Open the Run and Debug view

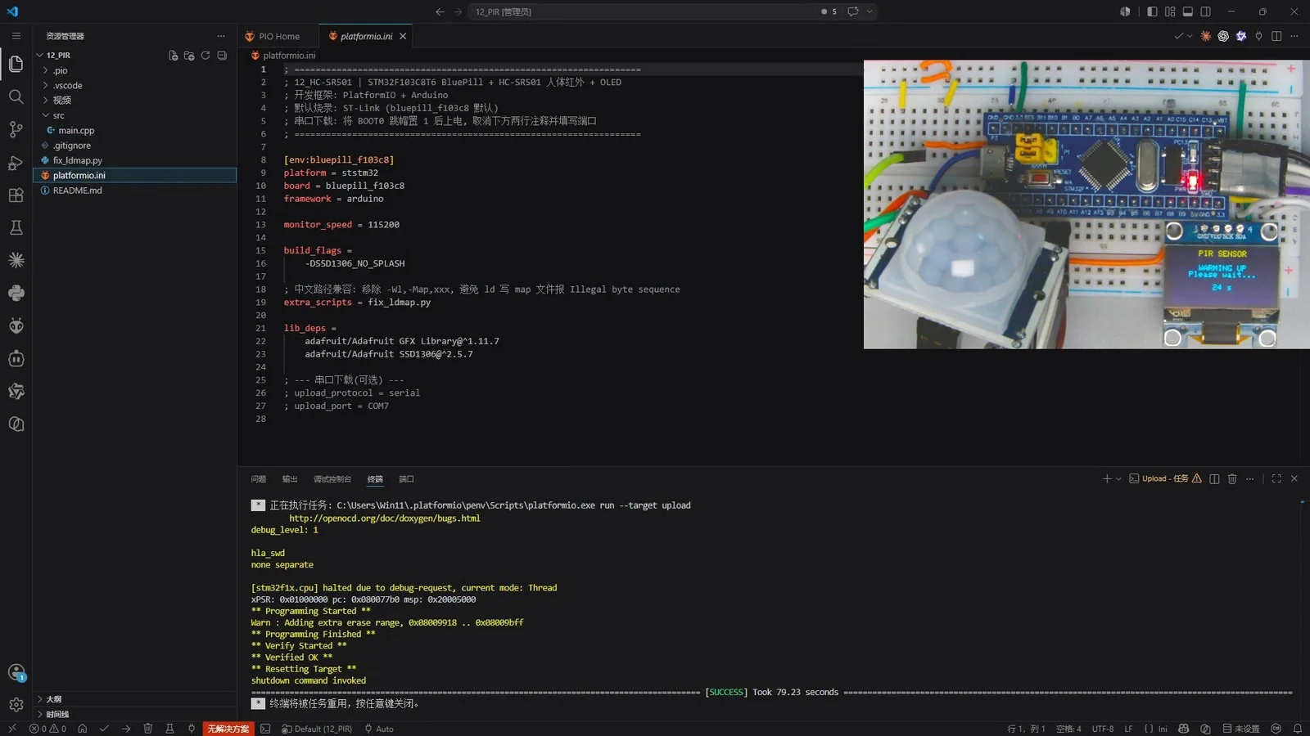(16, 163)
